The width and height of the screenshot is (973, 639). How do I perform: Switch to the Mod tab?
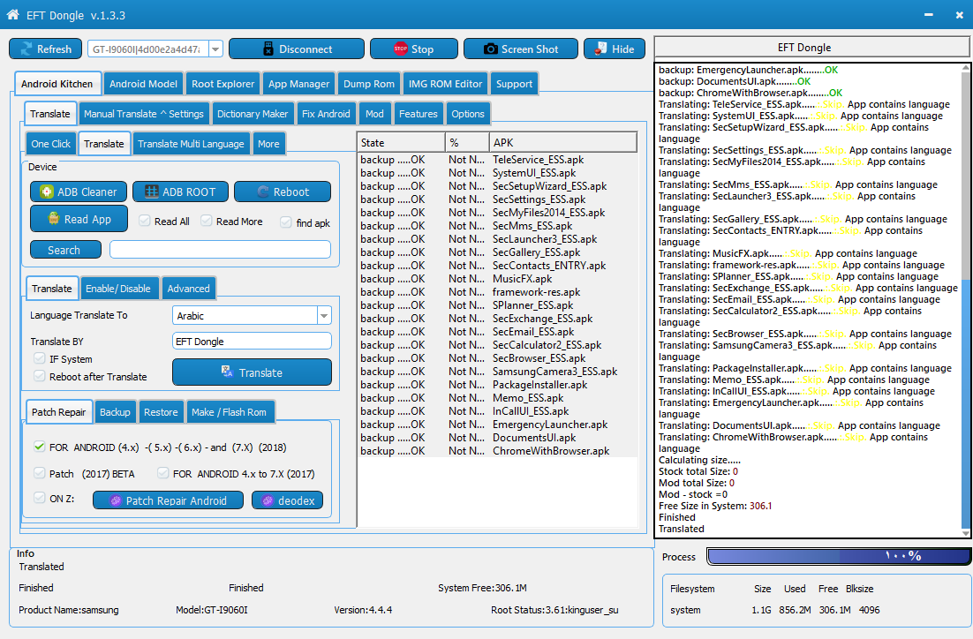point(374,114)
